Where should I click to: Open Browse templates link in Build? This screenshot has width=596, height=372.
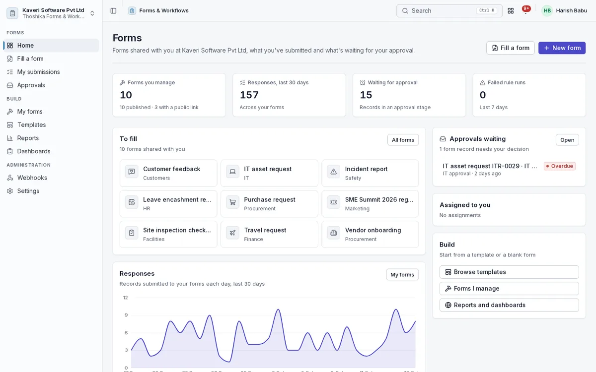tap(509, 272)
